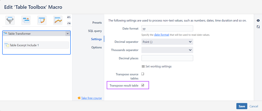The image size is (262, 111).
Task: Click the undo arrow icon
Action: pos(69,17)
